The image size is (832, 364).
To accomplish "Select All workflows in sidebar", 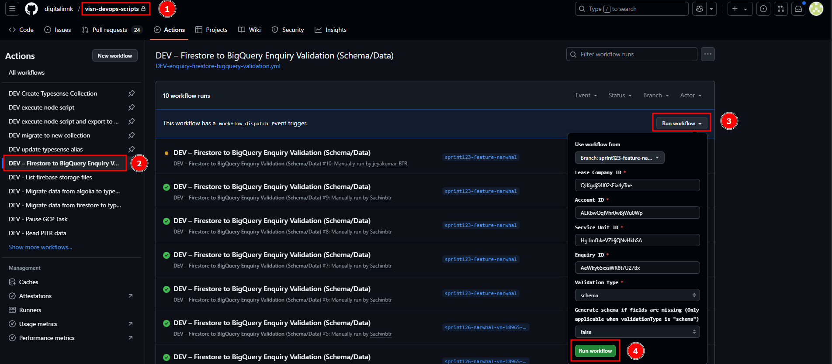I will [x=27, y=72].
